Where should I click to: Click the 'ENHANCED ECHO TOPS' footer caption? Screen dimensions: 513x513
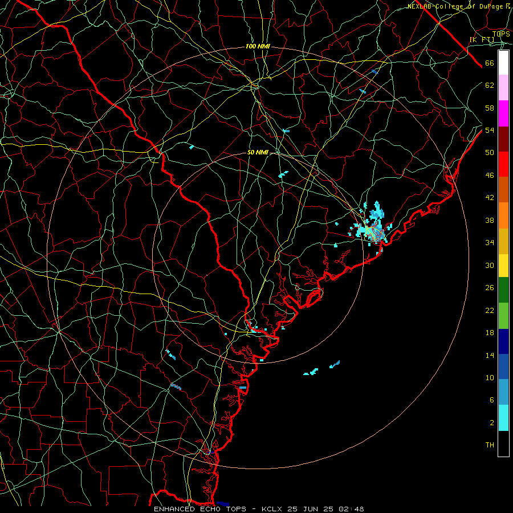[x=200, y=509]
